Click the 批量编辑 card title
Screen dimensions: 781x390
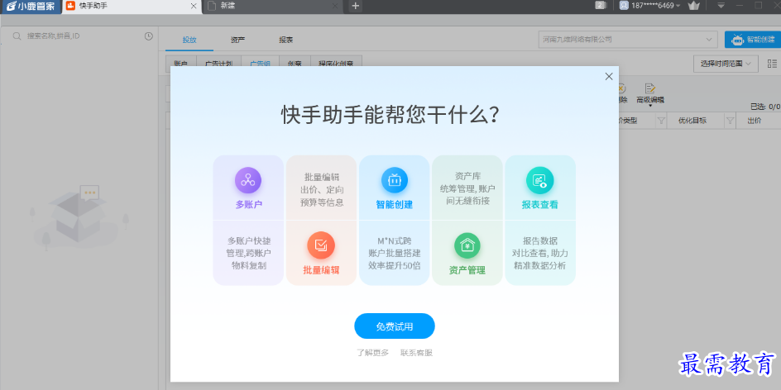pos(321,270)
